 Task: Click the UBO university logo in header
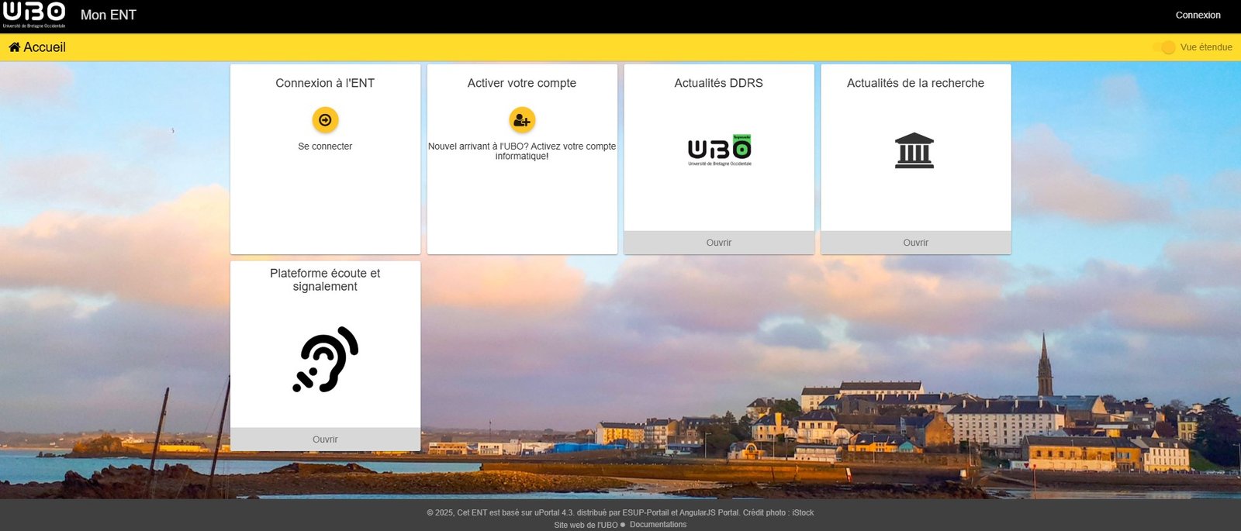point(34,15)
